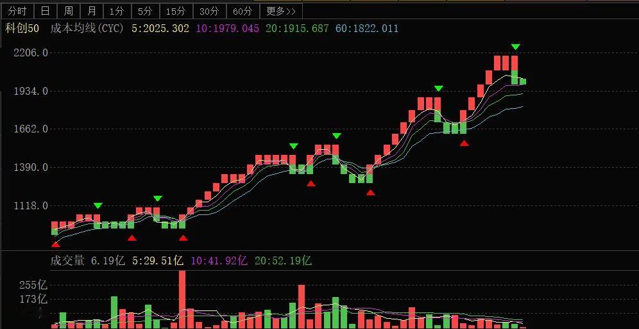
Task: Click the 173亿 volume axis label
Action: pyautogui.click(x=33, y=300)
